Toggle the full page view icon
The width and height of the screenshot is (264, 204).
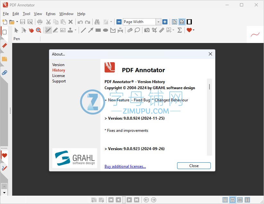click(x=175, y=22)
